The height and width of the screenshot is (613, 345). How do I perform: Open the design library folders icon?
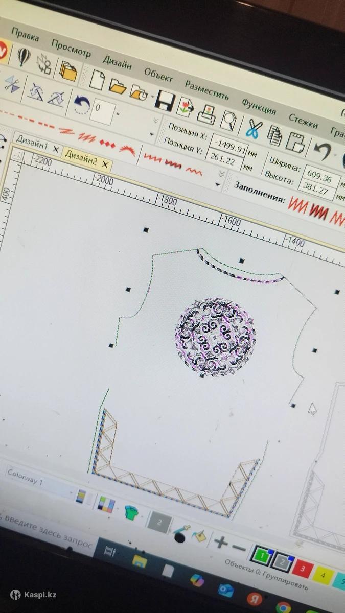[67, 71]
